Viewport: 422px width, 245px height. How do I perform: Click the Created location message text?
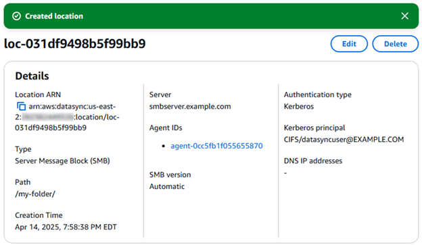(x=54, y=16)
